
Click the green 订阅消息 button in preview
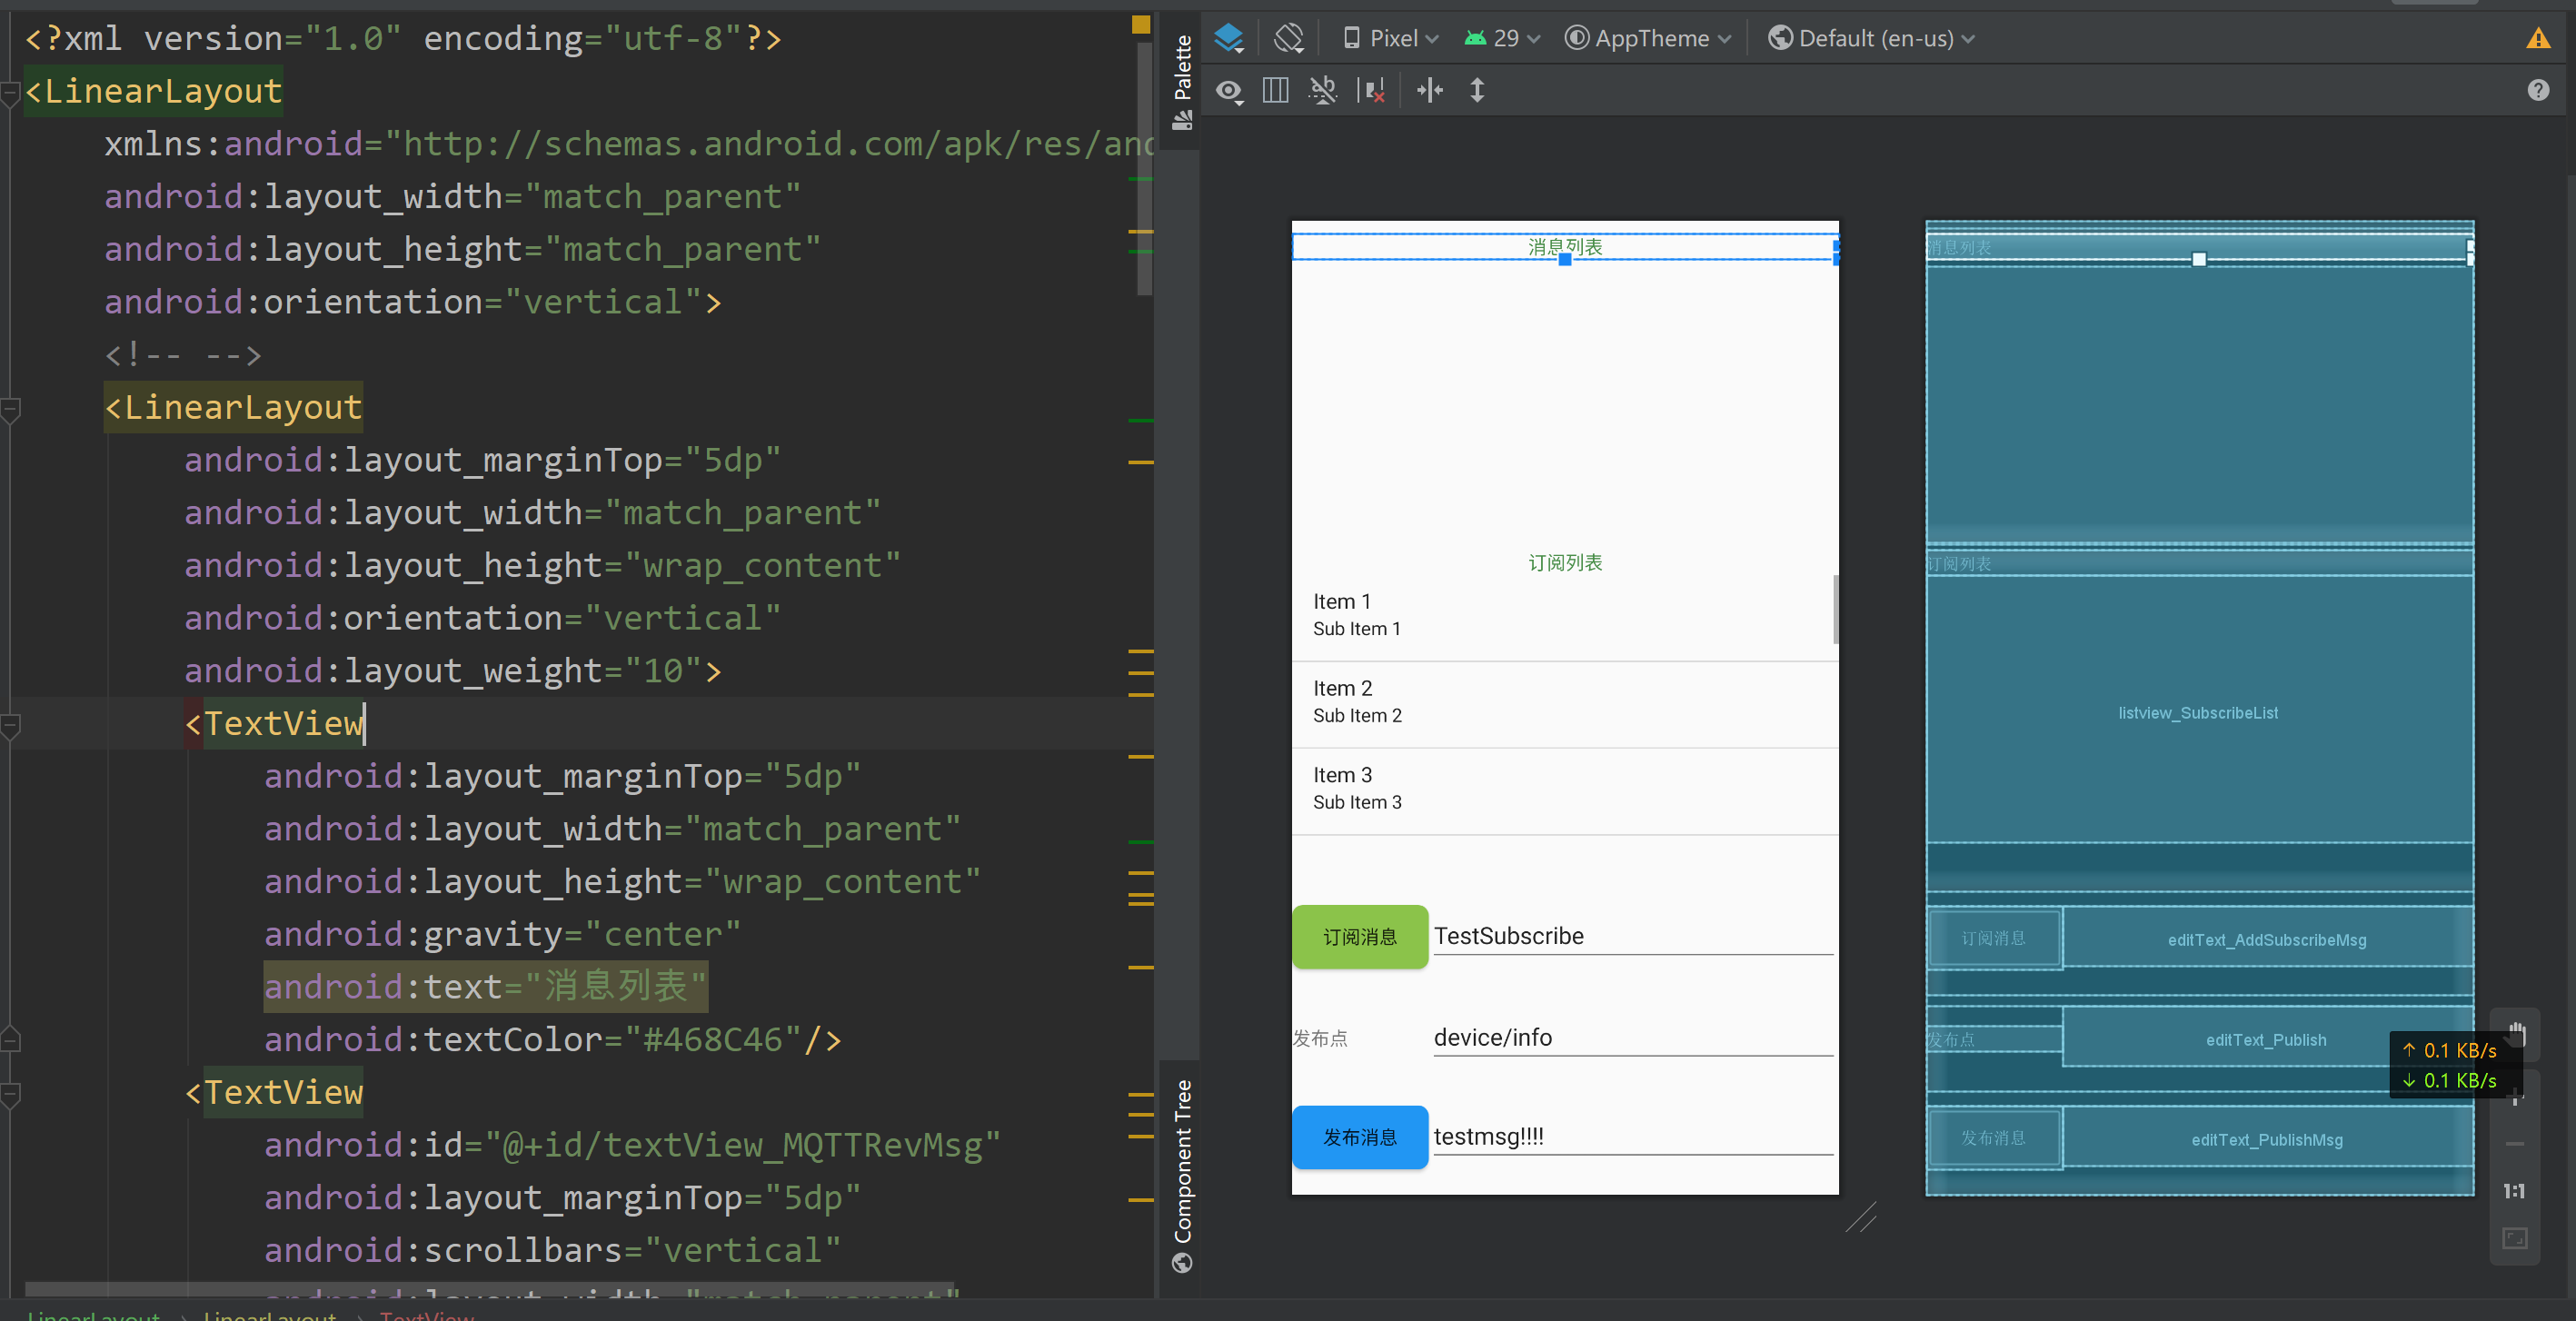(1359, 936)
